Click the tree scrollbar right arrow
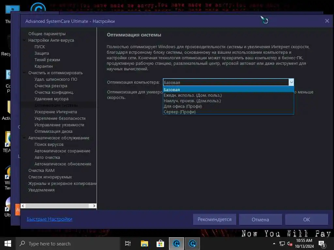Screen dimensions: 334x250 pyautogui.click(x=94, y=206)
